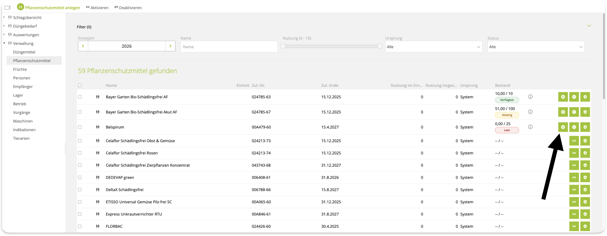Toggle eye icon for DeltaX Schädlingsfrei
Viewport: 607px width, 236px height.
(574, 190)
